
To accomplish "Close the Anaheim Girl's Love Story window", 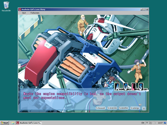I will click(x=147, y=10).
